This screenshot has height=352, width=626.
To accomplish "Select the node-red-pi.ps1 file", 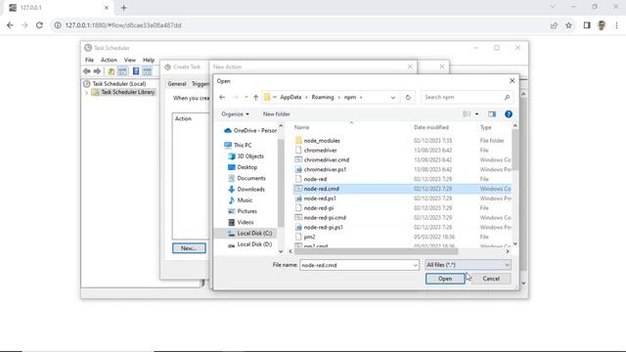I will [324, 227].
